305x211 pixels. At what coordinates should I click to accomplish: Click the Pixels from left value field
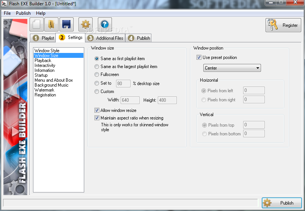[x=254, y=90]
